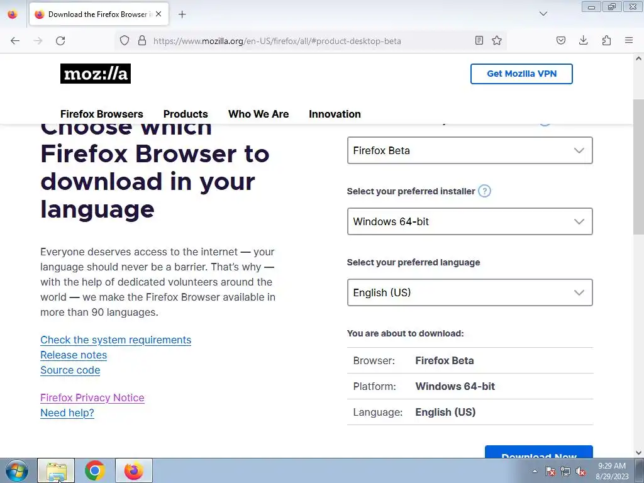Click Firefox taskbar icon

tap(134, 470)
